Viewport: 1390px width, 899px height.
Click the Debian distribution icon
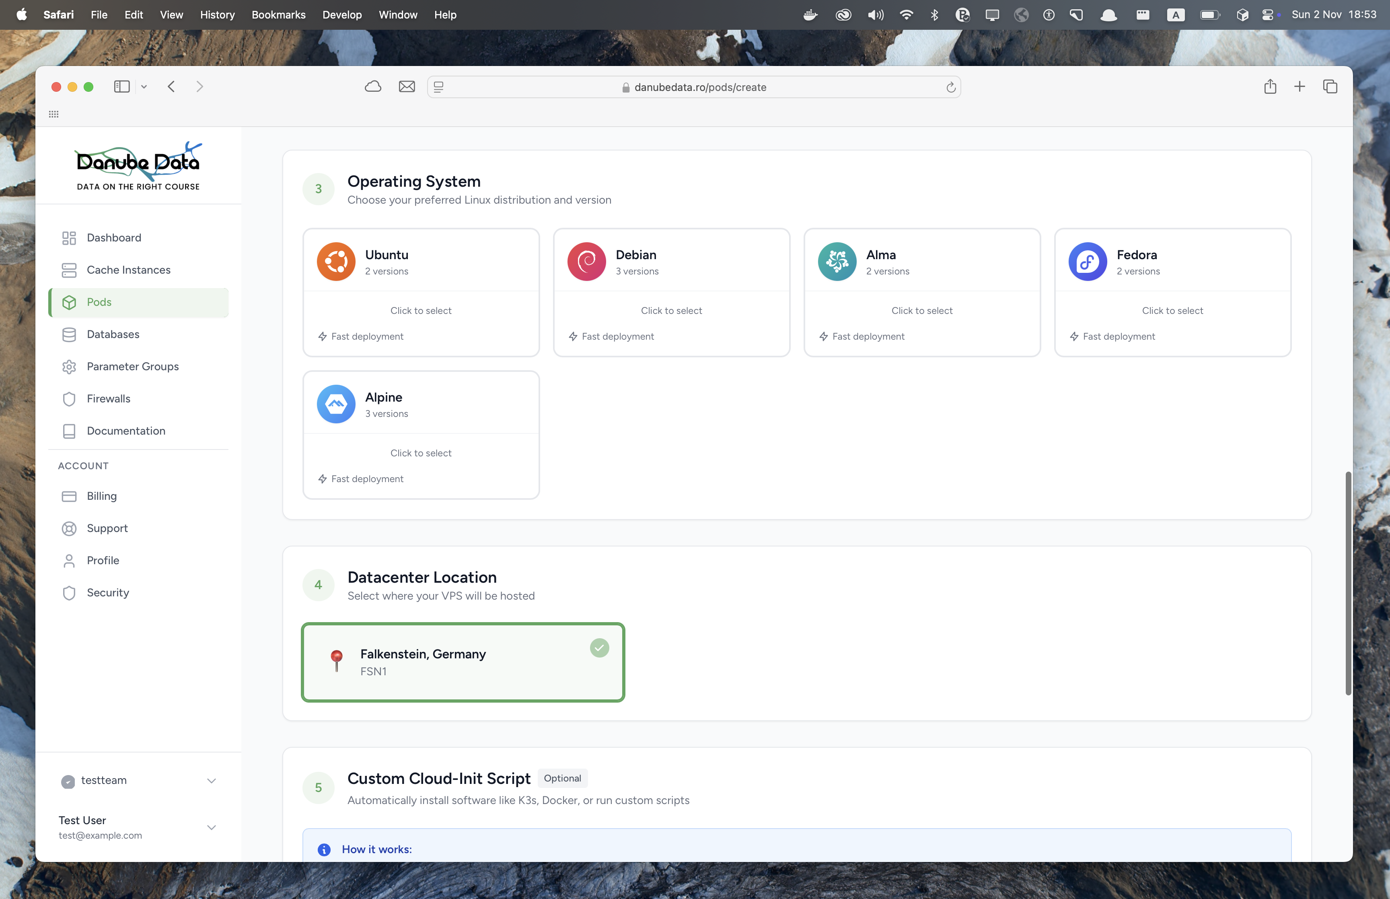click(586, 261)
